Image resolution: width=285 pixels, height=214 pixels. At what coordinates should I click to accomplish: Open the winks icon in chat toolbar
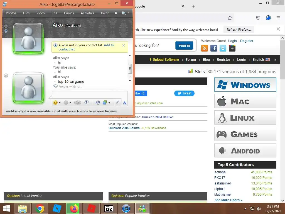pos(66,103)
